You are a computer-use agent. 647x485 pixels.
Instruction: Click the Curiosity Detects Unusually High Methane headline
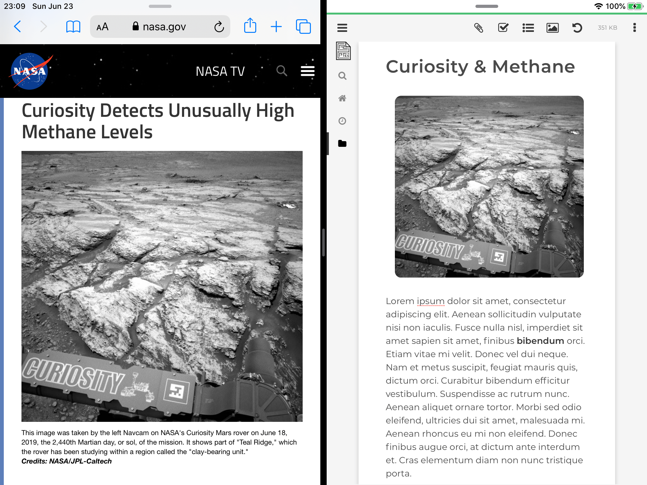(x=158, y=121)
